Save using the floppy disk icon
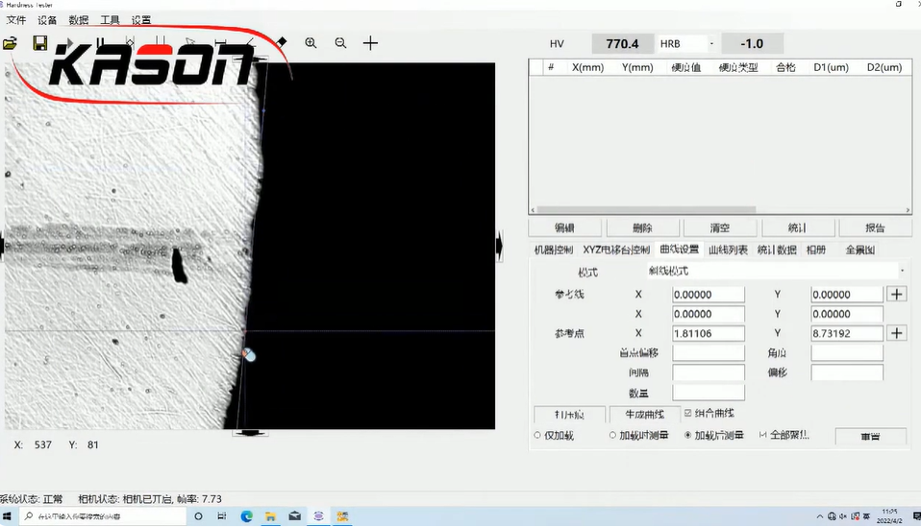This screenshot has height=527, width=921. pyautogui.click(x=40, y=43)
